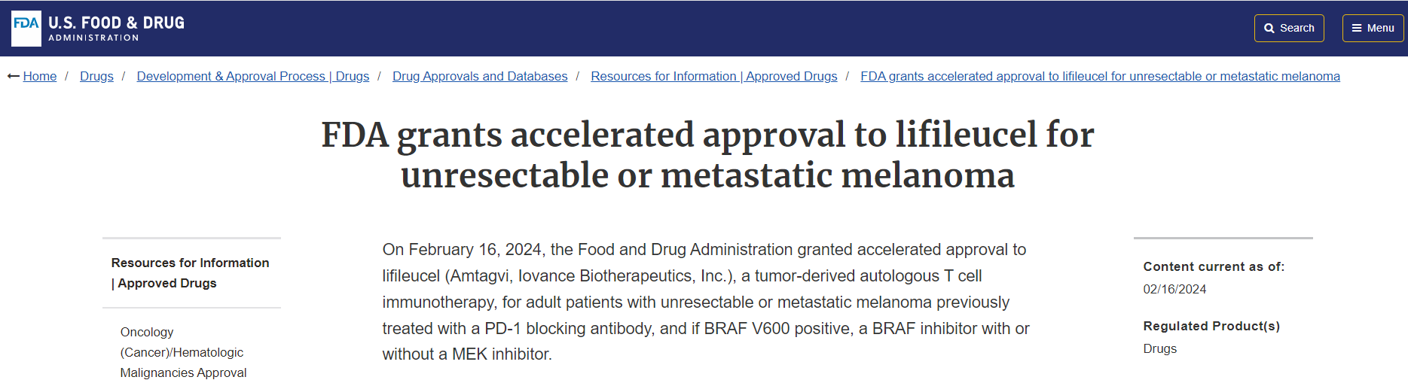Click the back arrow before Home
Screen dimensions: 1408x380
14,76
